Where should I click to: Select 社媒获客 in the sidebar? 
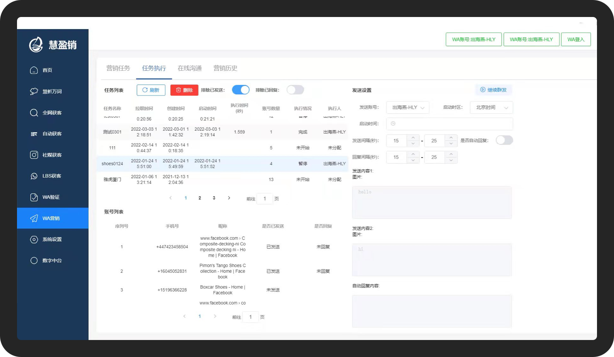coord(53,155)
